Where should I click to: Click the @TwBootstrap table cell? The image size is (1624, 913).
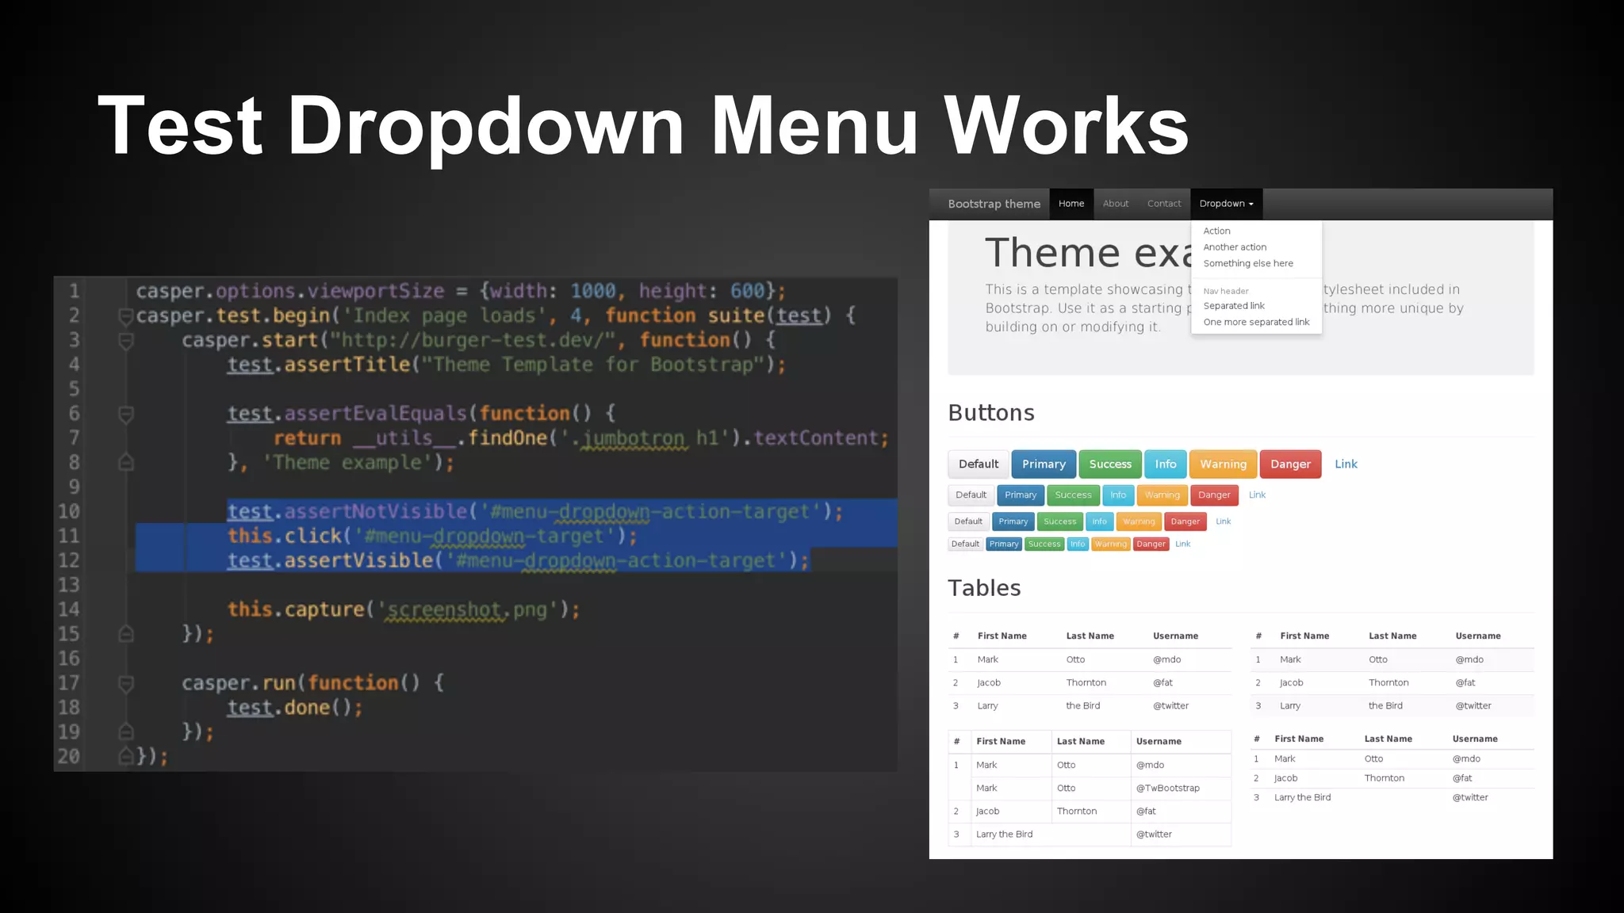1167,788
